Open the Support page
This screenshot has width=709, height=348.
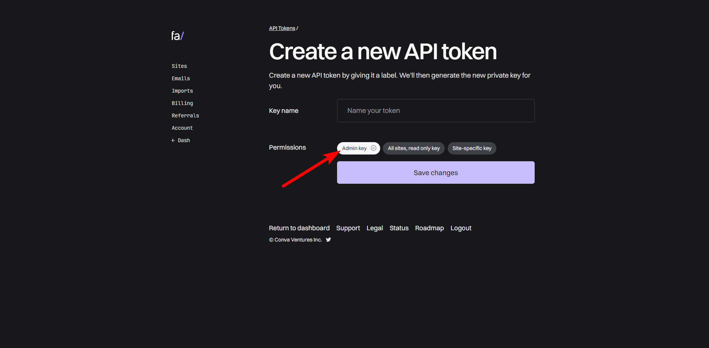tap(348, 228)
